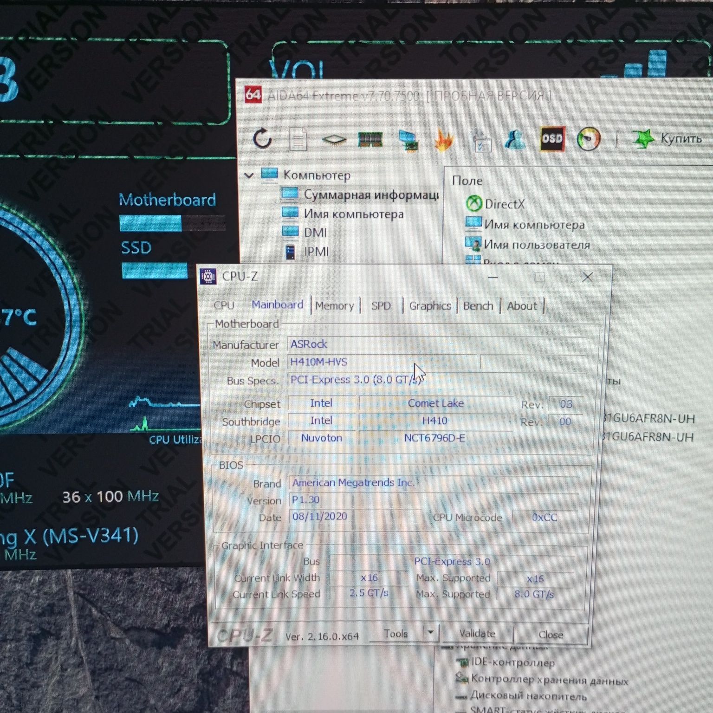Switch to the Graphics tab in CPU-Z

click(430, 305)
